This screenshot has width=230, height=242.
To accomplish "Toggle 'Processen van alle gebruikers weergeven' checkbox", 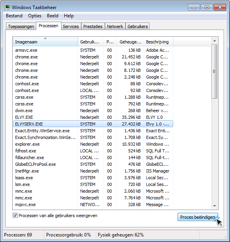I will (15, 216).
